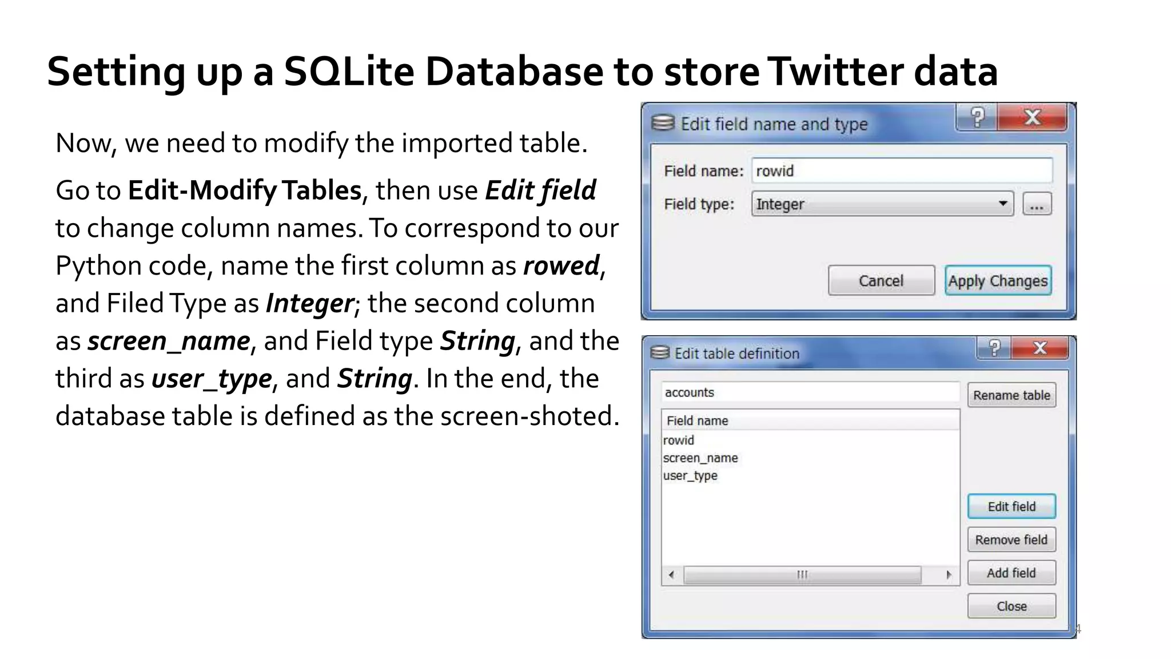Screen dimensions: 1171x659
Task: Select the user_type field row
Action: [810, 475]
